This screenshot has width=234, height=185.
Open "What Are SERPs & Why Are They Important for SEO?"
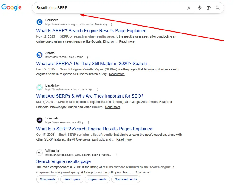[x=90, y=96]
